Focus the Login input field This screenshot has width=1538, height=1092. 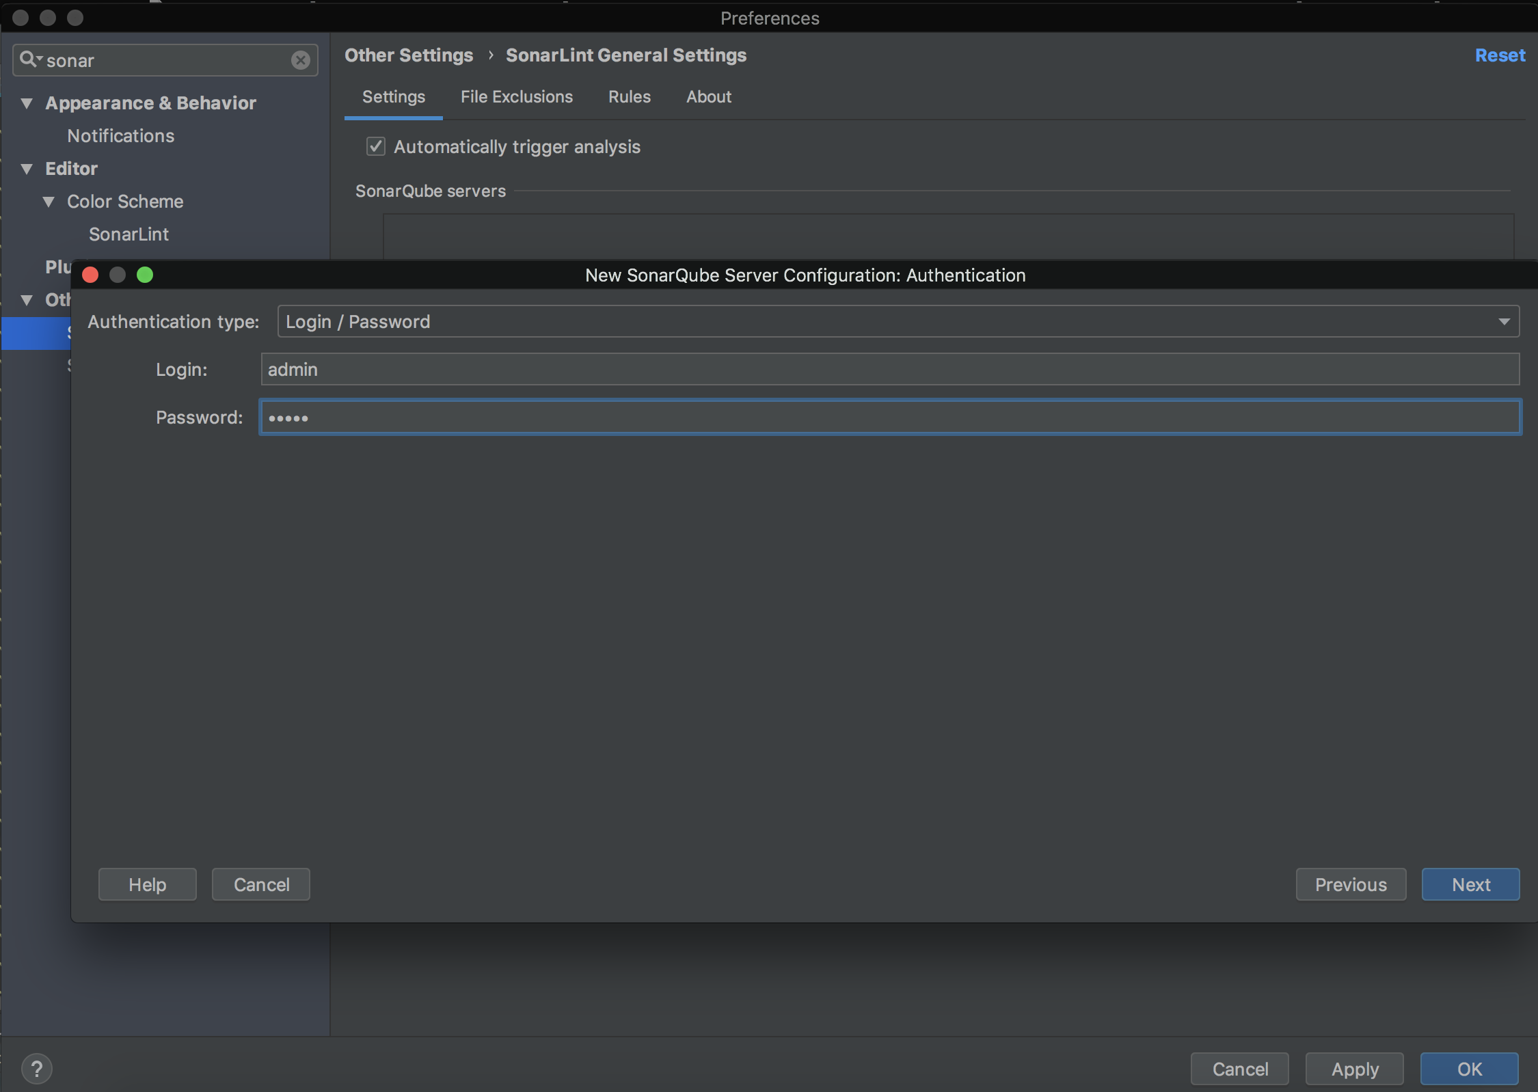889,369
